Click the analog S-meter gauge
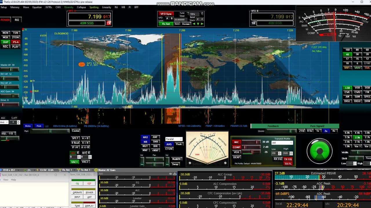 click(333, 23)
